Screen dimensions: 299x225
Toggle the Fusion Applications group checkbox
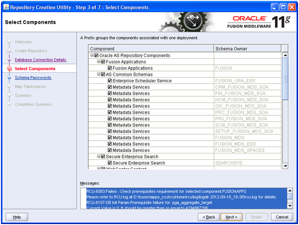103,61
